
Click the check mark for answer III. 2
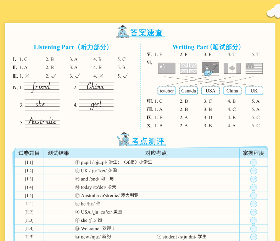click(54, 76)
